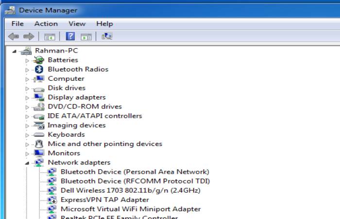Click the Device Manager title bar icon
The image size is (340, 219).
click(10, 10)
